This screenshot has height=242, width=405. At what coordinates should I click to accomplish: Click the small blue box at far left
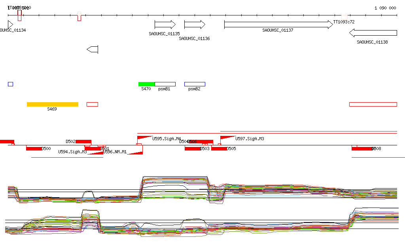(10, 84)
